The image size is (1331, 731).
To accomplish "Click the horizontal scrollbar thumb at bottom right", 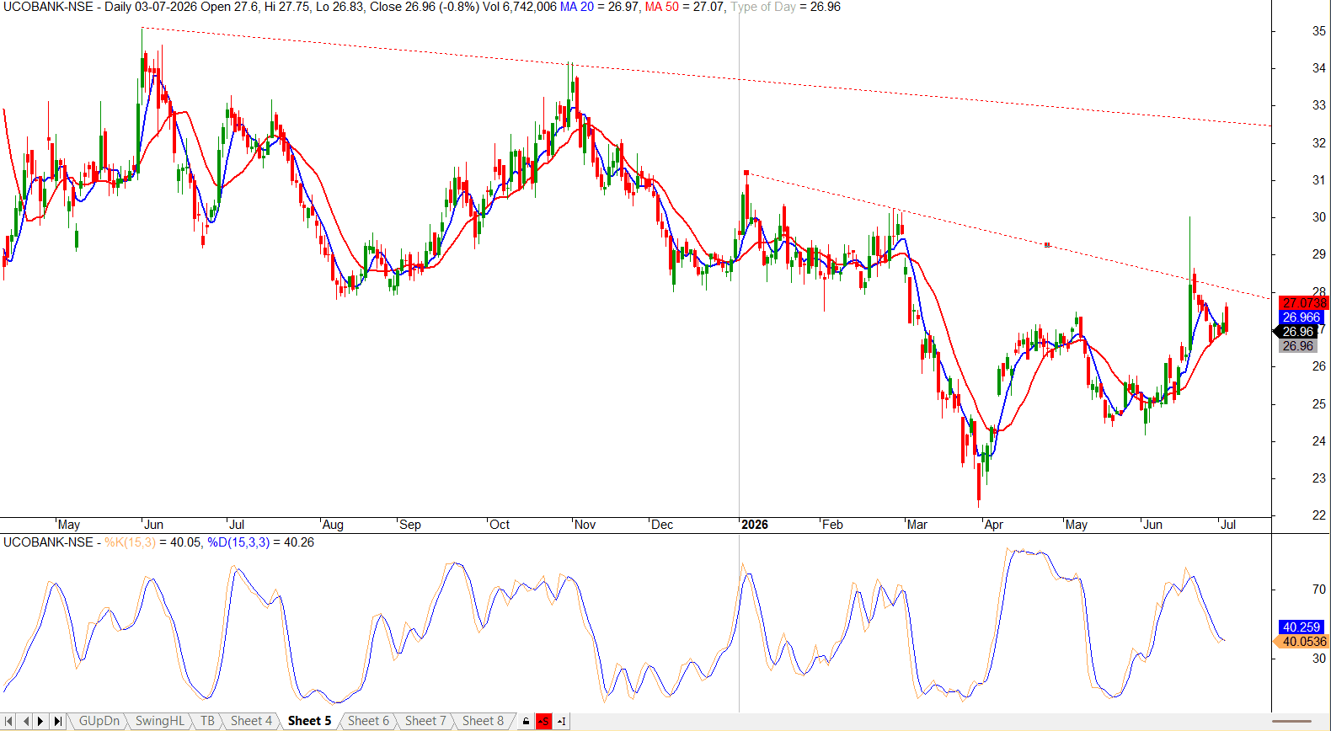I will pyautogui.click(x=1291, y=722).
